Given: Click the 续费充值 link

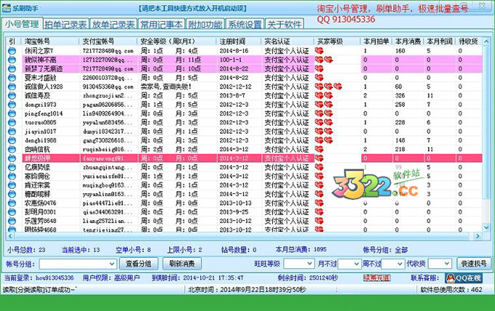Looking at the screenshot, I should [376, 278].
